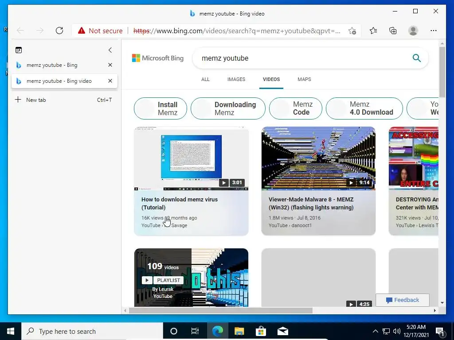Click the address bar URL
Image resolution: width=454 pixels, height=340 pixels.
[x=237, y=31]
